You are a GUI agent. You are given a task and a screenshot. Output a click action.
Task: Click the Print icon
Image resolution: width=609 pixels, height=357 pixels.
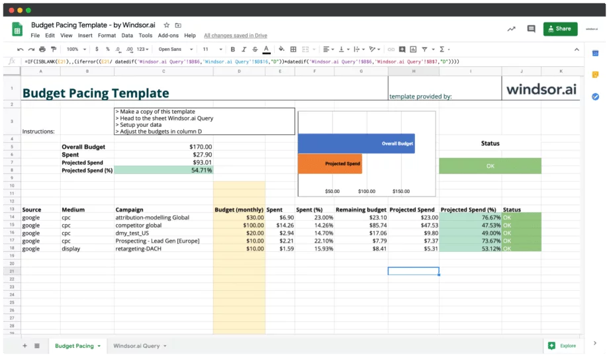[42, 50]
